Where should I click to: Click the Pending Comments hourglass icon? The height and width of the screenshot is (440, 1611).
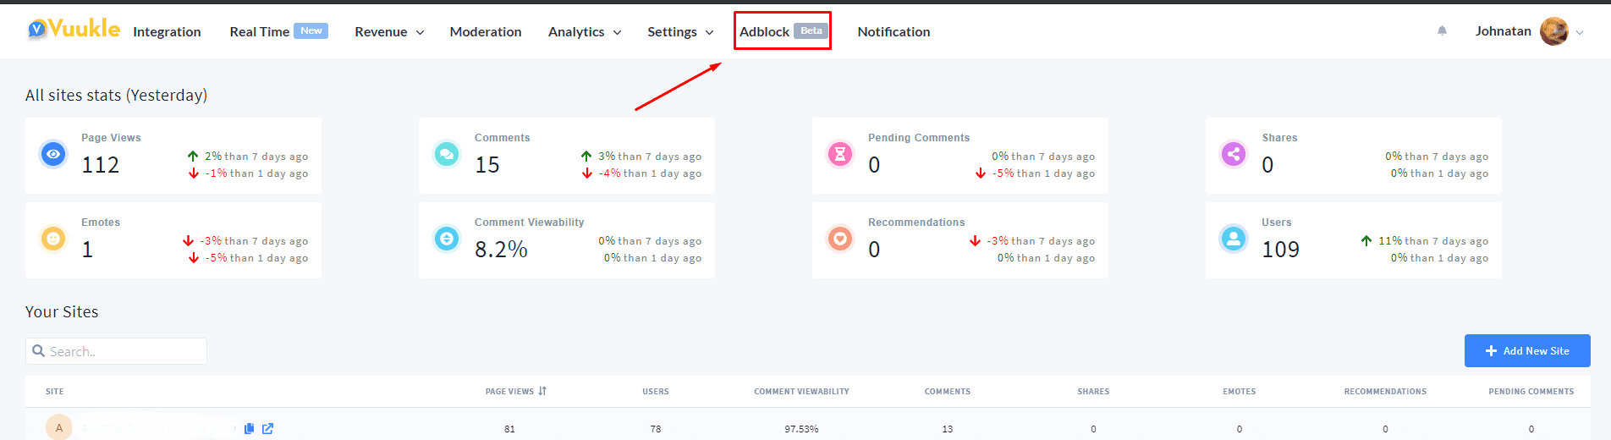click(840, 154)
